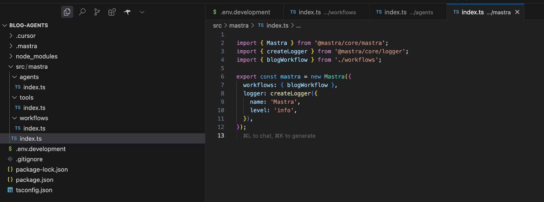Collapse the agents folder

(103, 77)
